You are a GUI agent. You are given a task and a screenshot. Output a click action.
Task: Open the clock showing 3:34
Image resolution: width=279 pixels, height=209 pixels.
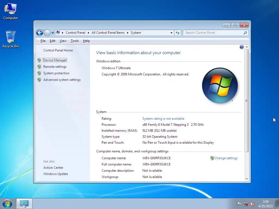pyautogui.click(x=265, y=204)
